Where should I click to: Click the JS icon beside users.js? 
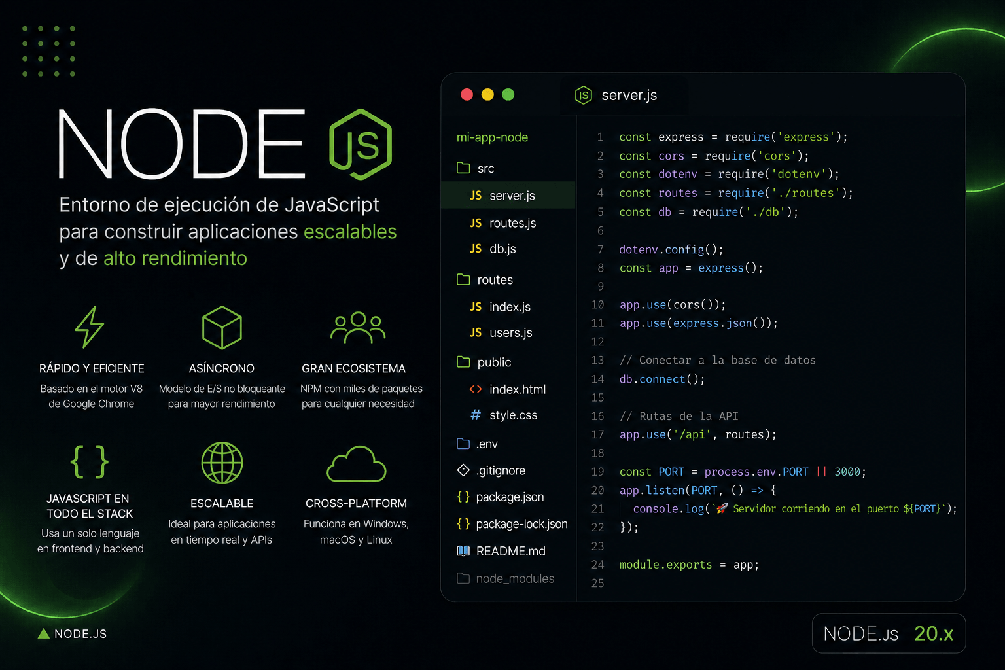(x=476, y=332)
